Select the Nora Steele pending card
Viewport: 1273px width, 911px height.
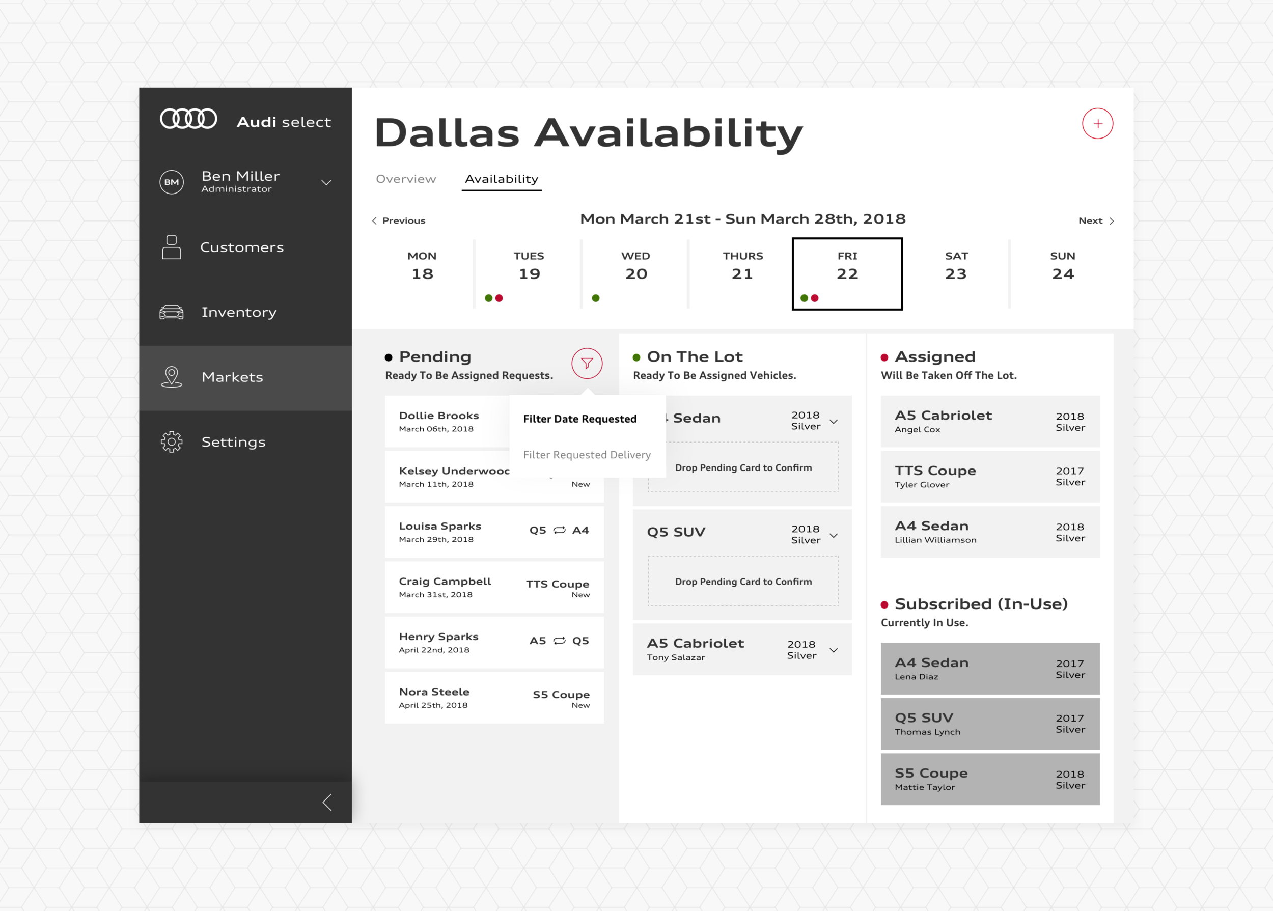click(x=494, y=698)
